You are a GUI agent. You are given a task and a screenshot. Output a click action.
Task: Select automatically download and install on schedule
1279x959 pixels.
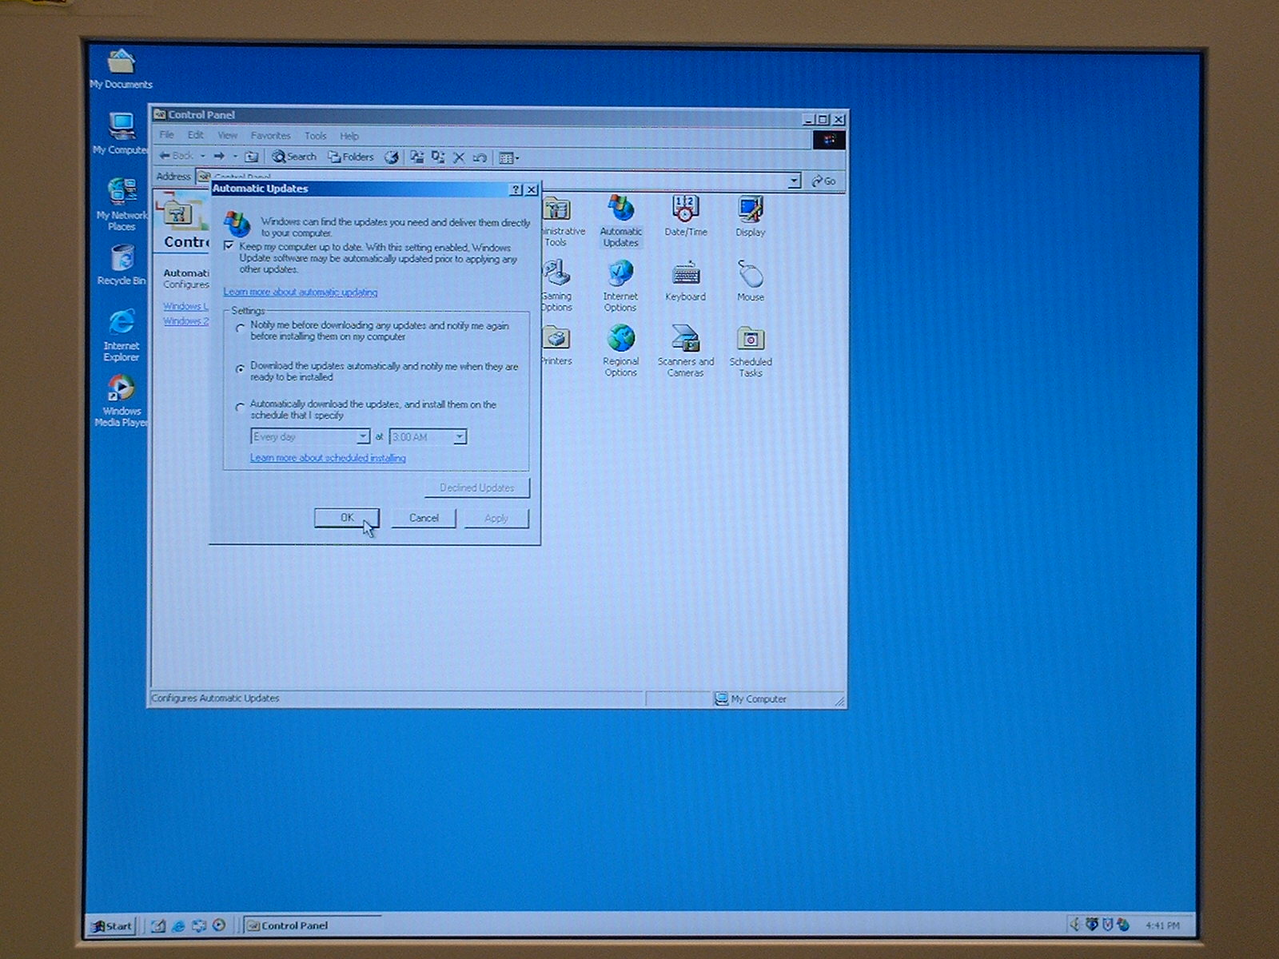[x=240, y=408]
